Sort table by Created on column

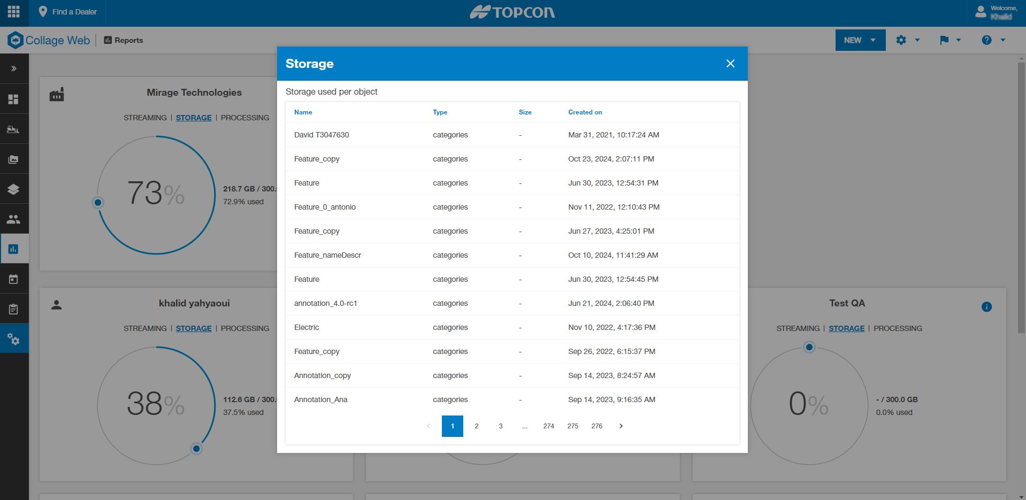585,112
